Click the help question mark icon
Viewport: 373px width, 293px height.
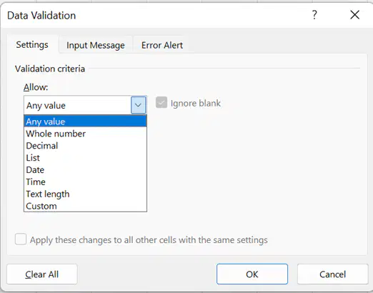pos(314,15)
